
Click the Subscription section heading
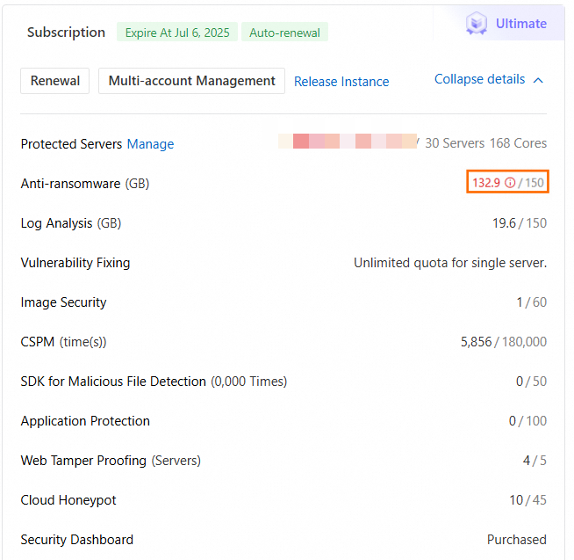[66, 33]
